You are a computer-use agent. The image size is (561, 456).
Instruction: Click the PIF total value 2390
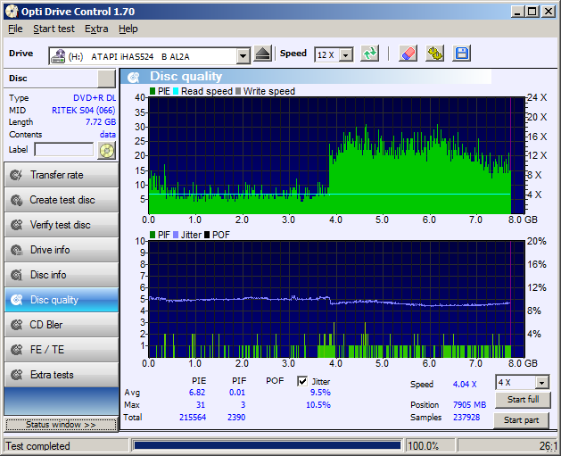tap(236, 418)
